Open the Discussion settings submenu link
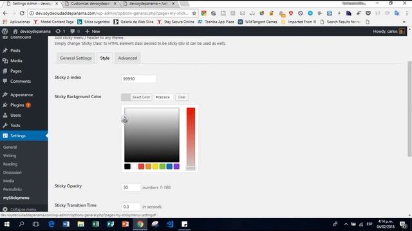This screenshot has width=412, height=231. [12, 173]
